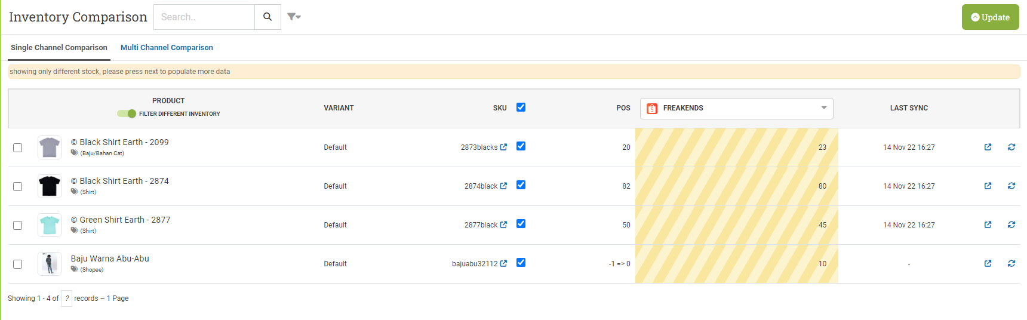
Task: Open product Baju Warna Abu-Abu
Action: tap(110, 259)
